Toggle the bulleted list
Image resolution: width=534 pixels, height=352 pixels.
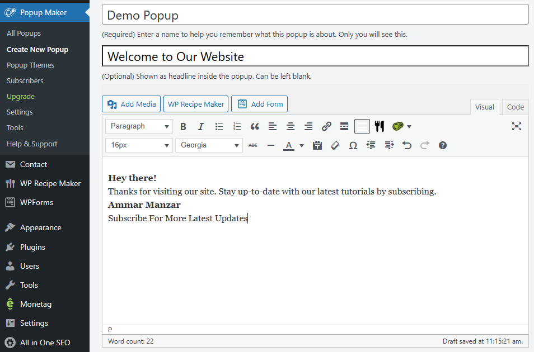point(219,127)
